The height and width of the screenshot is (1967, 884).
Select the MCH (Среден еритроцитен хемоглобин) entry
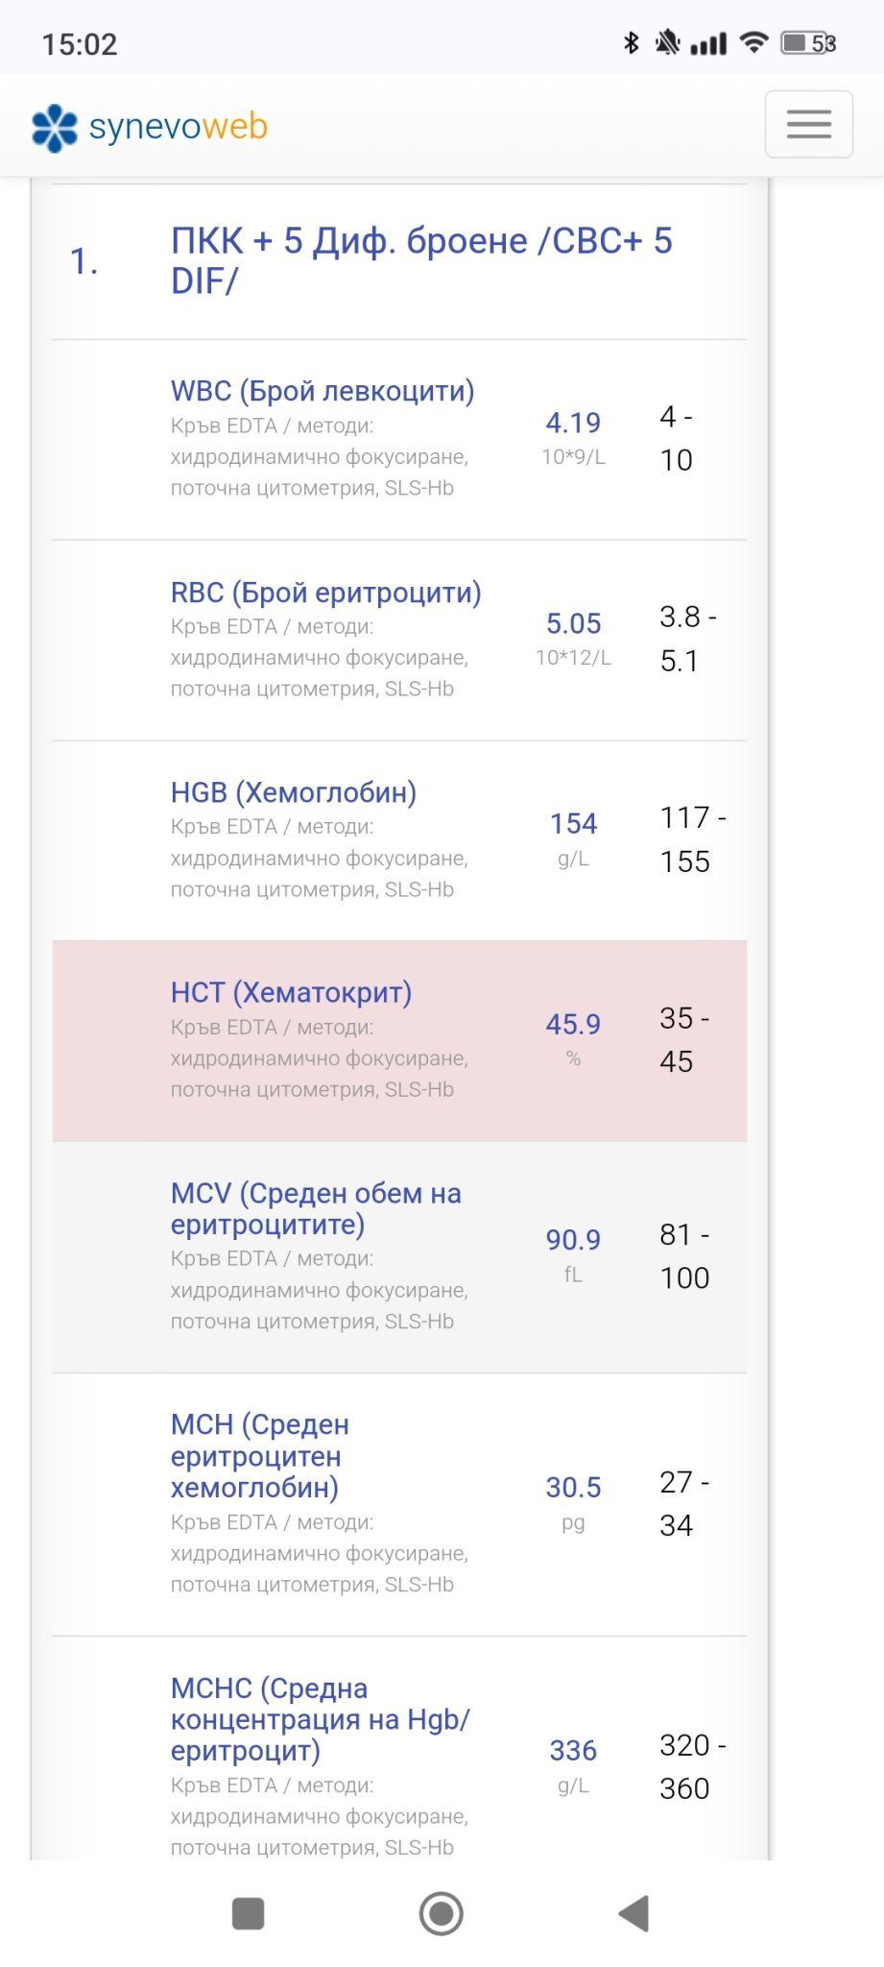(x=259, y=1456)
